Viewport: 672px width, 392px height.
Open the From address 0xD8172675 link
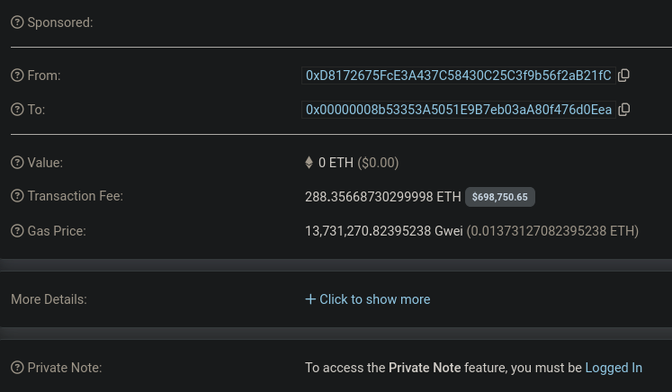click(458, 76)
